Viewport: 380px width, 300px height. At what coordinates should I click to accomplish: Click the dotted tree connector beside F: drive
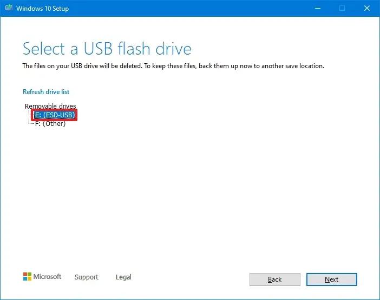coord(31,122)
